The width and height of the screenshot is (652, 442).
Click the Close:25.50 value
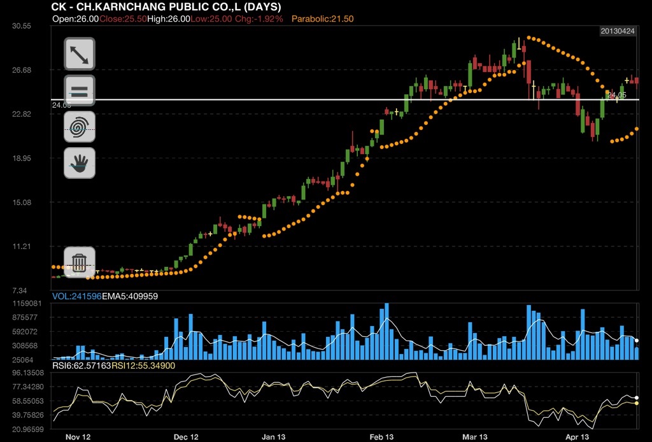point(123,18)
